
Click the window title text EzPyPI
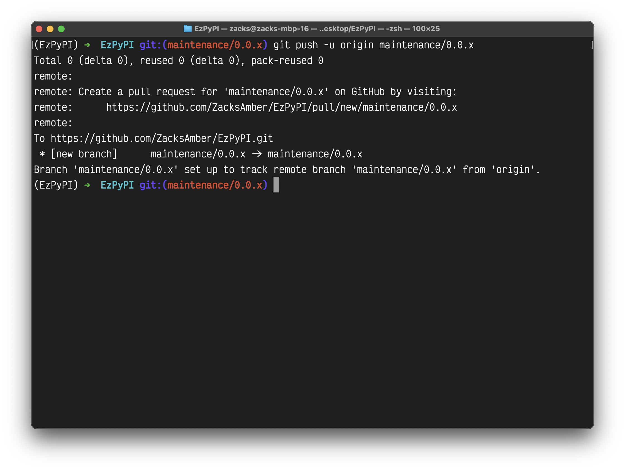(x=207, y=29)
